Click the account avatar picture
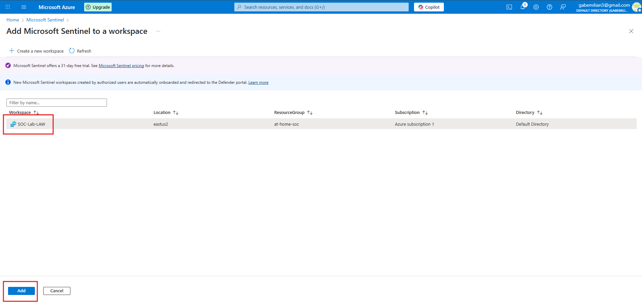This screenshot has width=642, height=305. point(637,7)
